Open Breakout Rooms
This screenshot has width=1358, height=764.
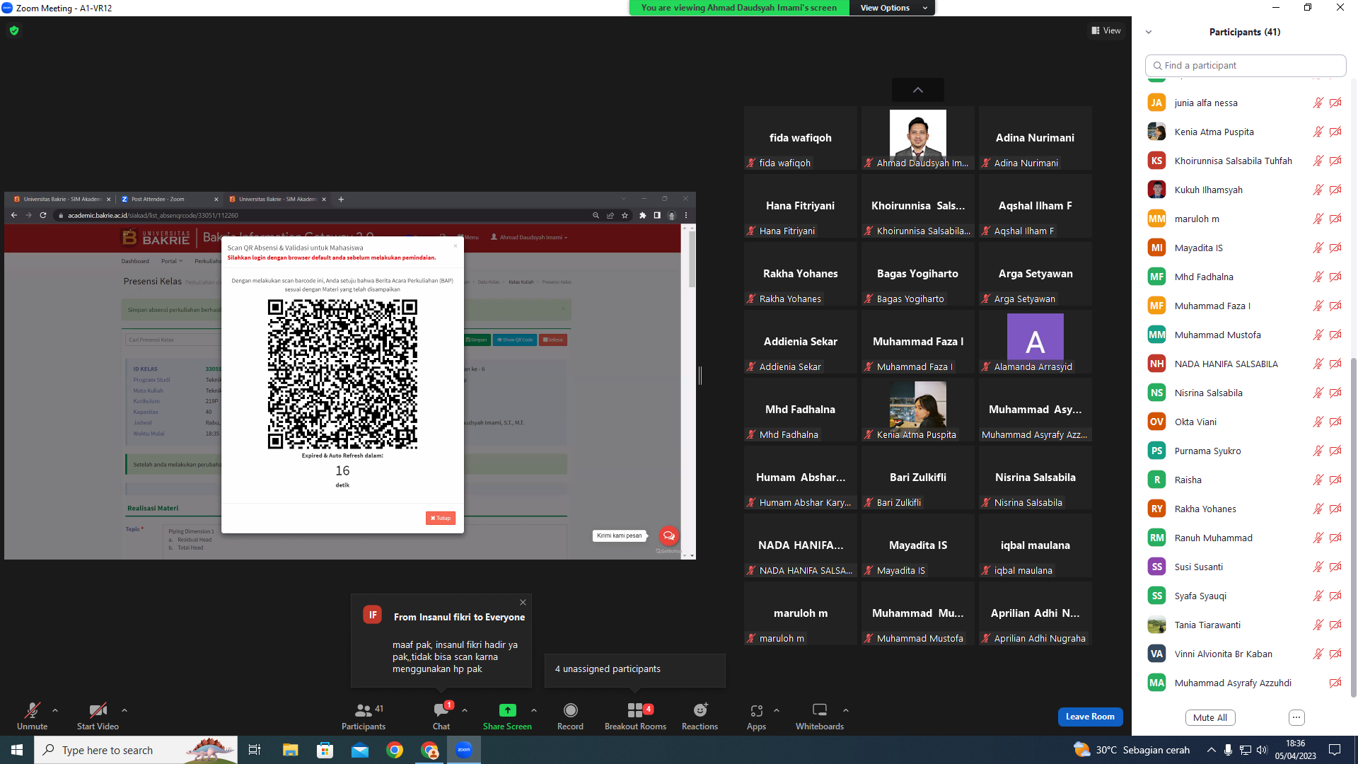point(635,716)
